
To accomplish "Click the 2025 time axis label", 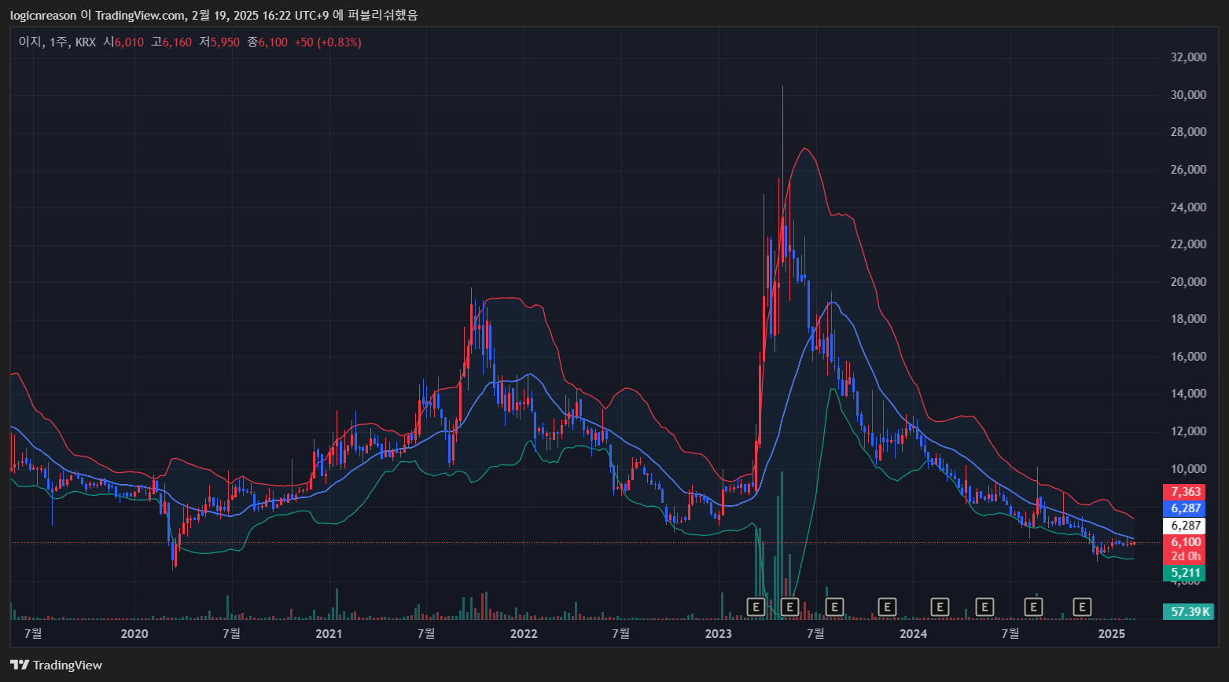I will (1112, 633).
